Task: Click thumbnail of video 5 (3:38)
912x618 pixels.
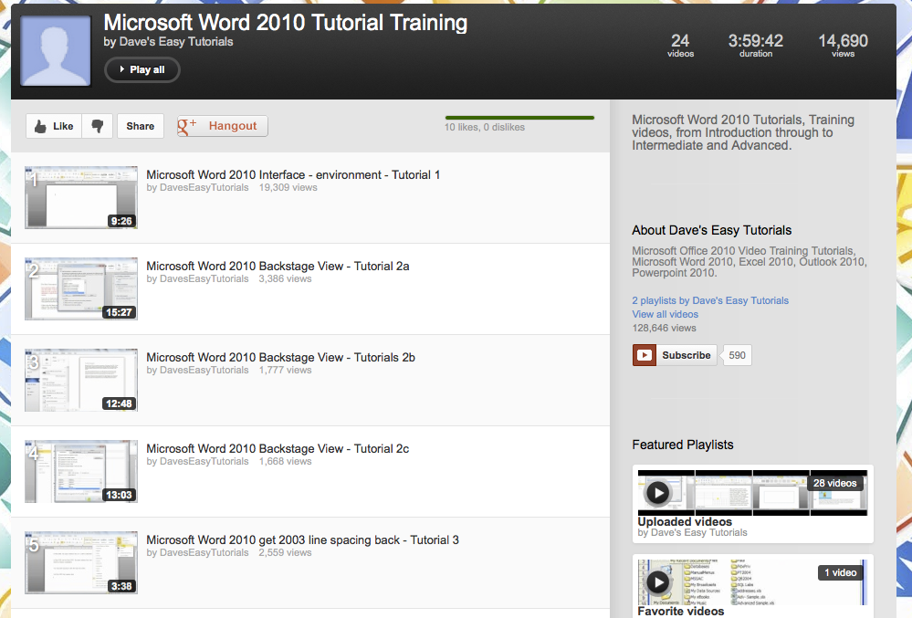Action: [81, 562]
